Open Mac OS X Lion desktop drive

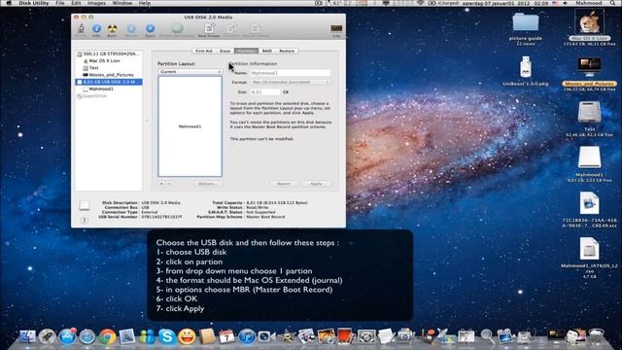click(590, 21)
